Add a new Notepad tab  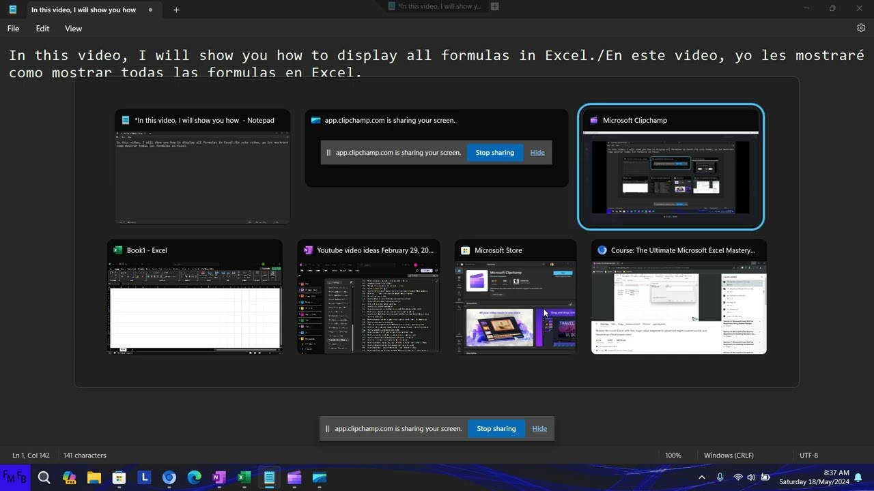pos(176,10)
